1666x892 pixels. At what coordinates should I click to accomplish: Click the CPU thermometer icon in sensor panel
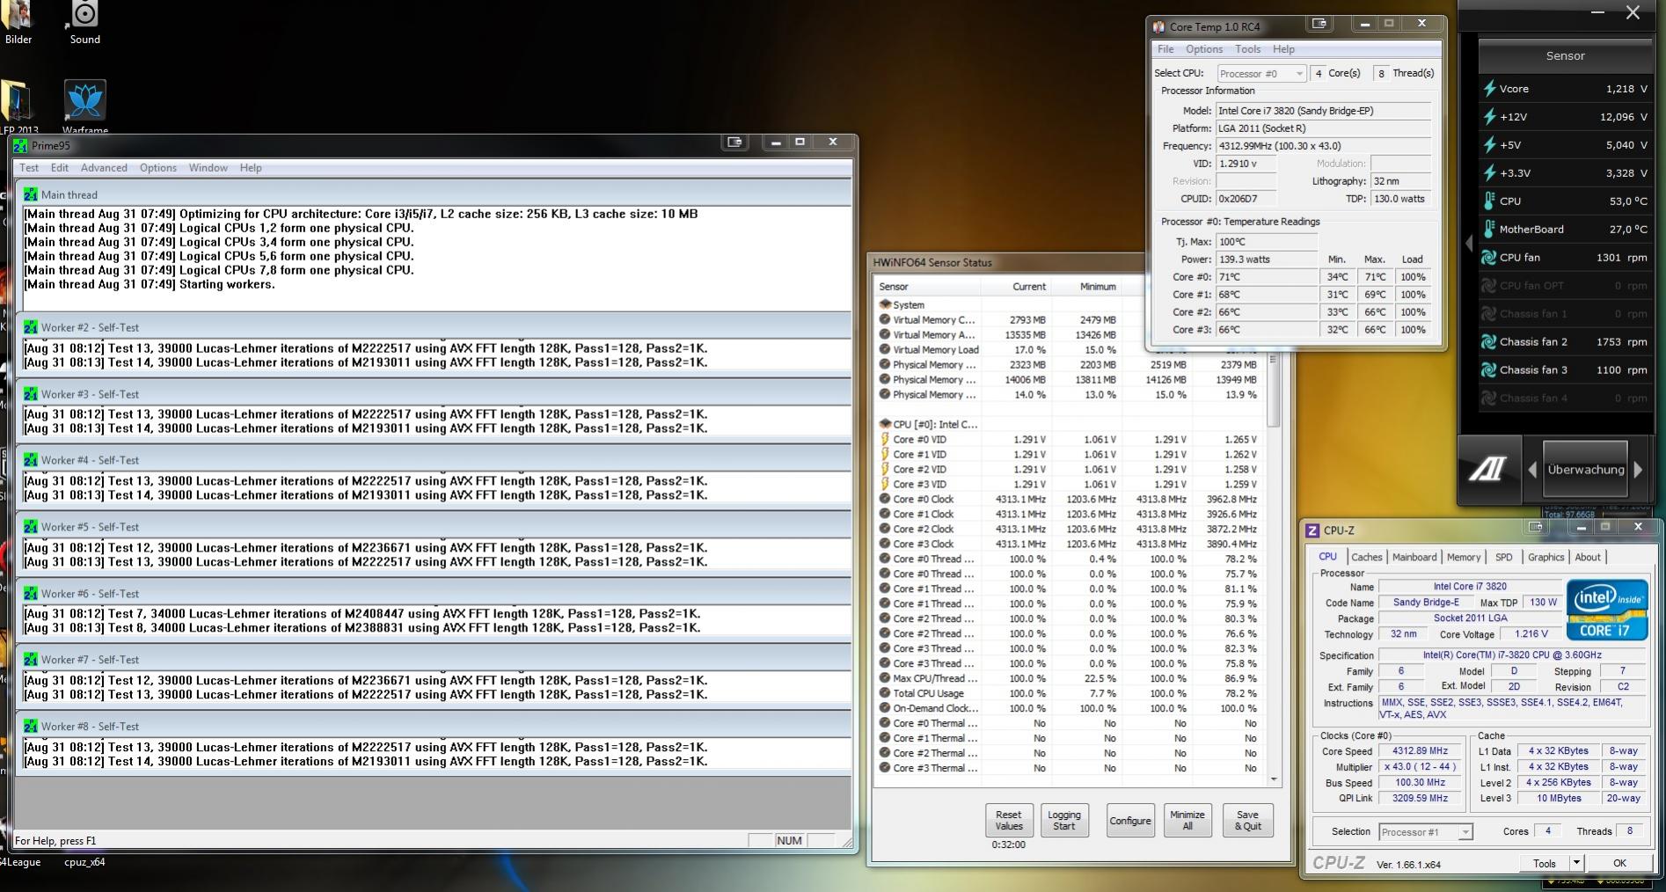pos(1489,201)
